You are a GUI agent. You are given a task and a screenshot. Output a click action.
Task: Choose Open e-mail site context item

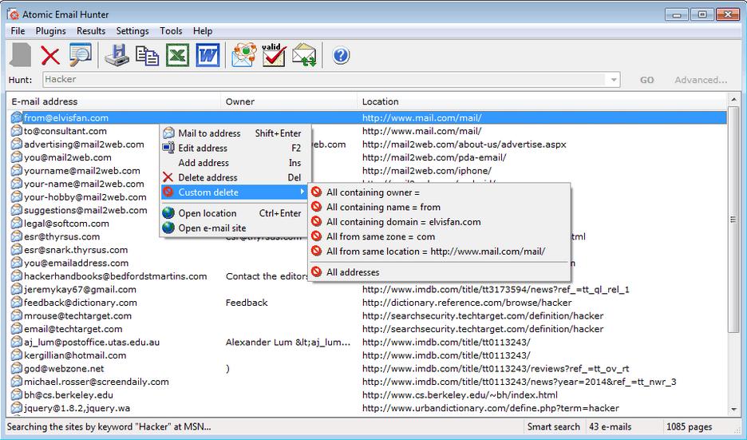point(235,228)
